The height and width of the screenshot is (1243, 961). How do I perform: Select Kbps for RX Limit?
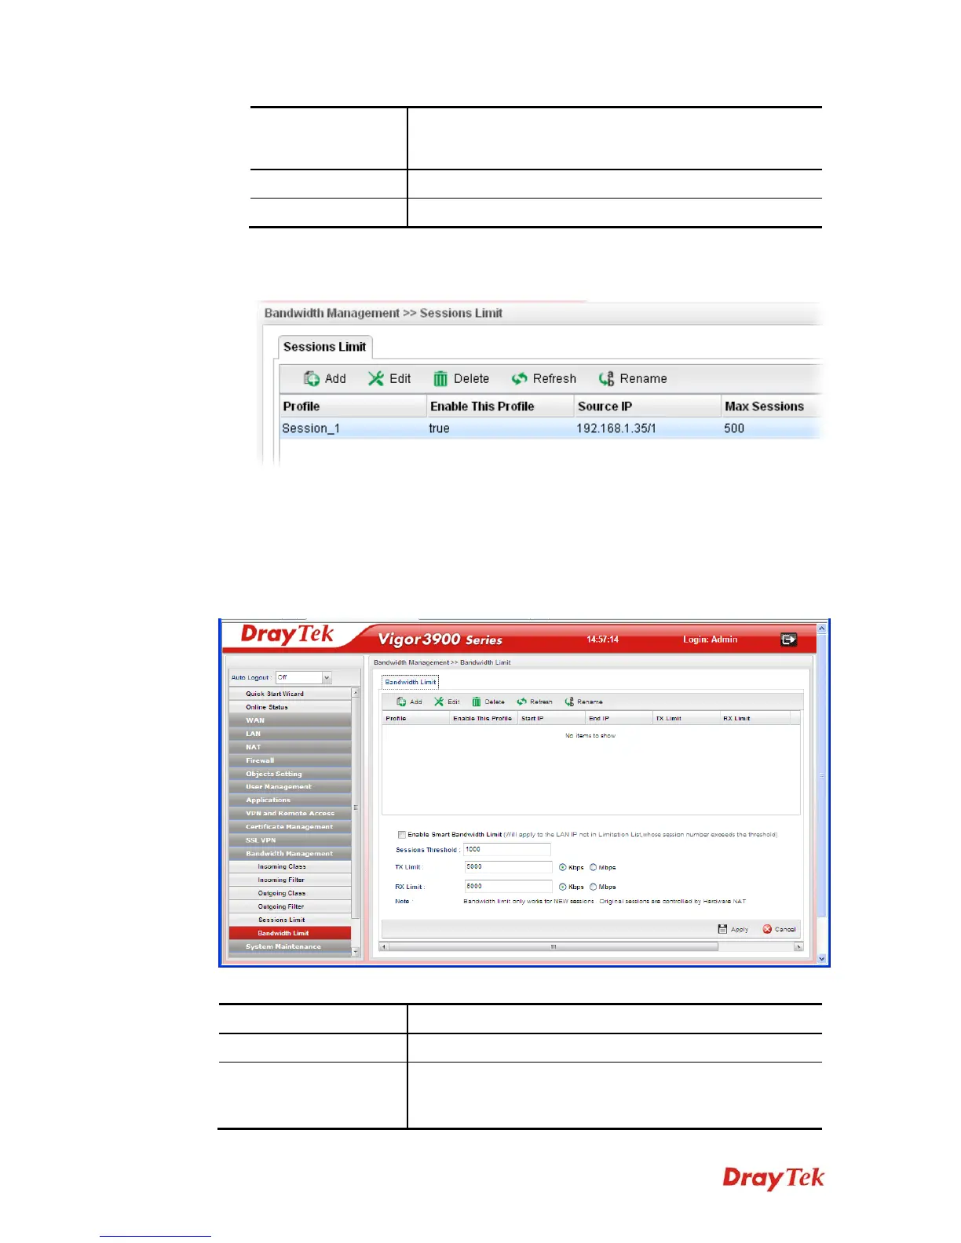(562, 887)
